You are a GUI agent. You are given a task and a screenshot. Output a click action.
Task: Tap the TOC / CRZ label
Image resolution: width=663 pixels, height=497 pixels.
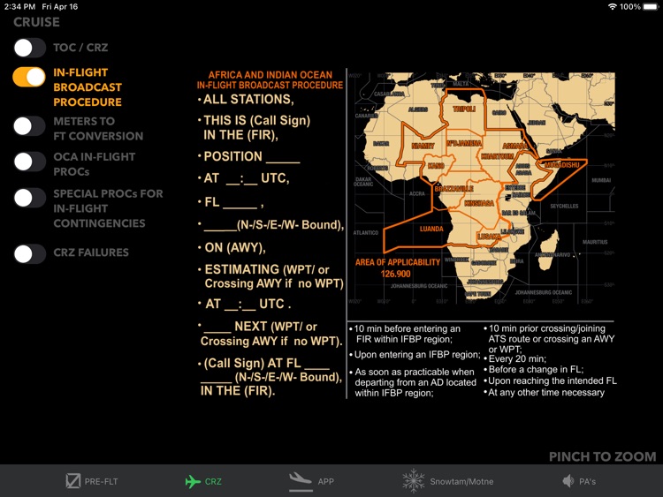(80, 48)
